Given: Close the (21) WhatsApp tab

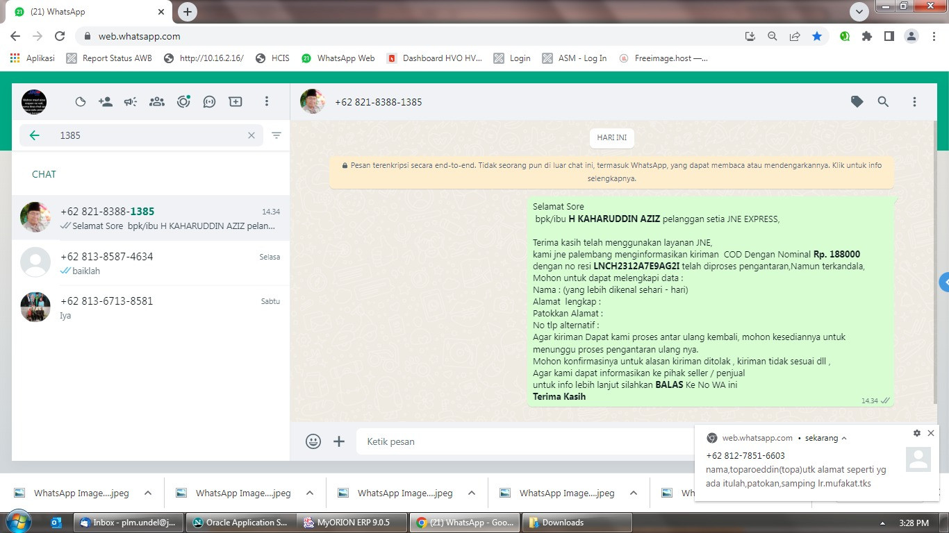Looking at the screenshot, I should (162, 12).
